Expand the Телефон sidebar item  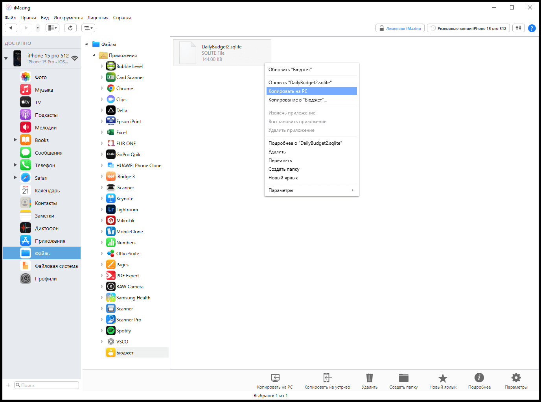tap(15, 165)
